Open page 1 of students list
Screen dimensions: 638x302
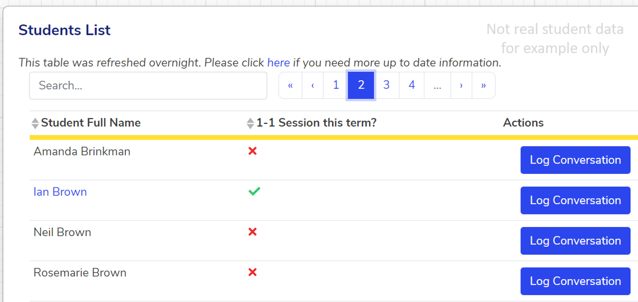336,85
